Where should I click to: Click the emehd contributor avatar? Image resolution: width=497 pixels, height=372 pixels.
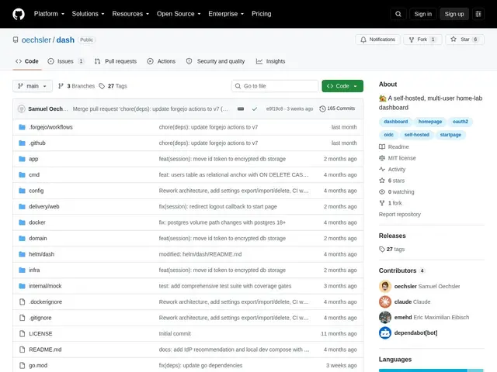pos(385,317)
